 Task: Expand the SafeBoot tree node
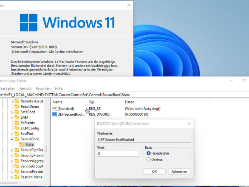[x=12, y=112]
